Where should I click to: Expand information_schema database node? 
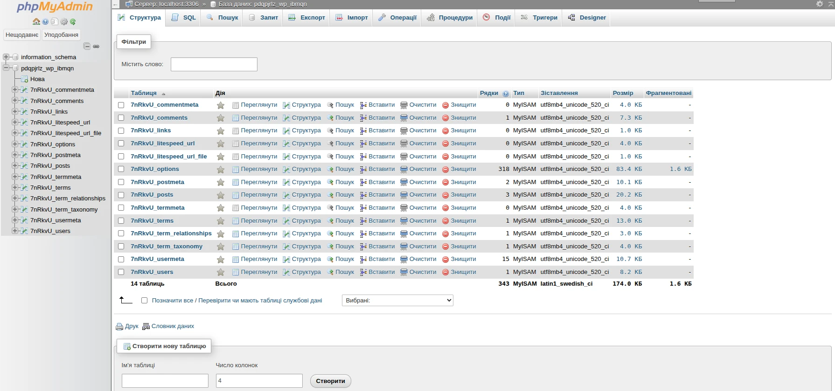[6, 57]
